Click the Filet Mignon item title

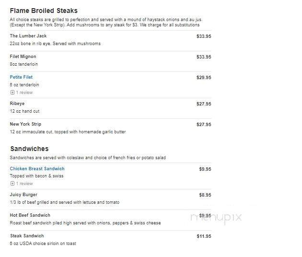[x=23, y=57]
